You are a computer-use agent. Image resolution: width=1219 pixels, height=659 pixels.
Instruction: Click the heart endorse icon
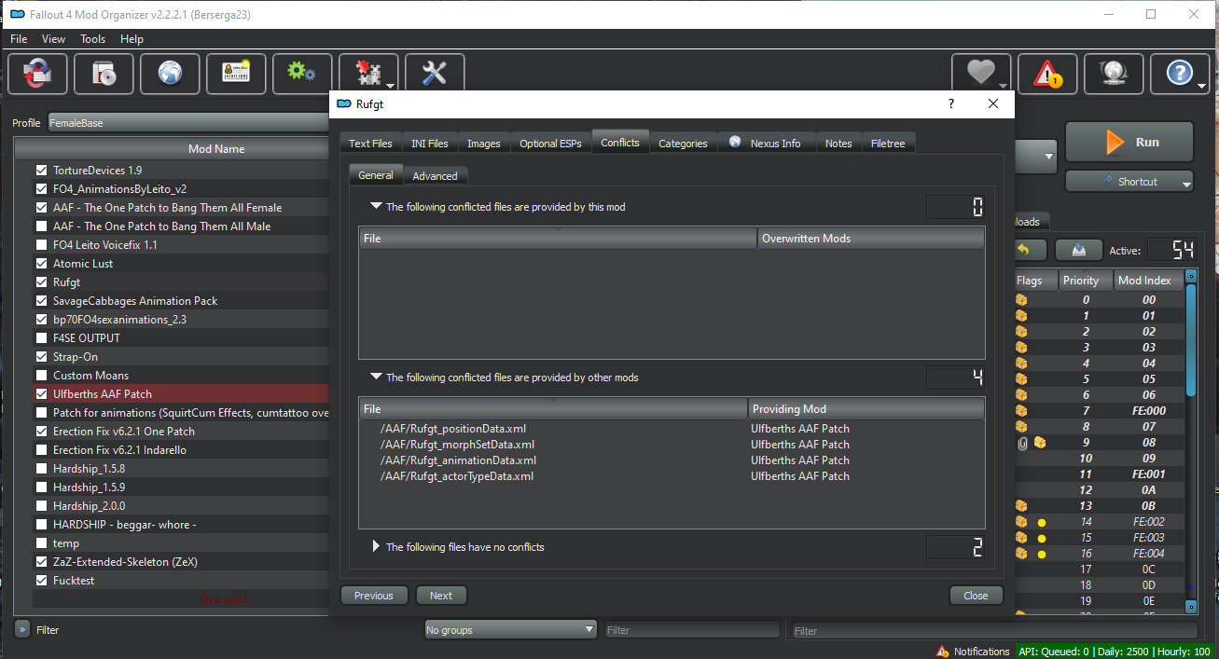(x=981, y=74)
